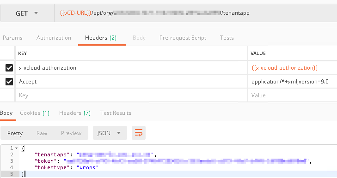This screenshot has height=178, width=337.
Task: Click the VALUE column header
Action: [258, 53]
